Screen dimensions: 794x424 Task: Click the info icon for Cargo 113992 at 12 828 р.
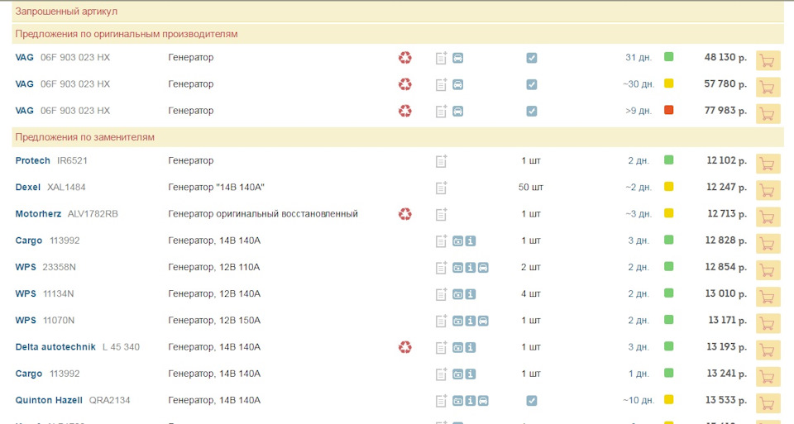click(471, 241)
